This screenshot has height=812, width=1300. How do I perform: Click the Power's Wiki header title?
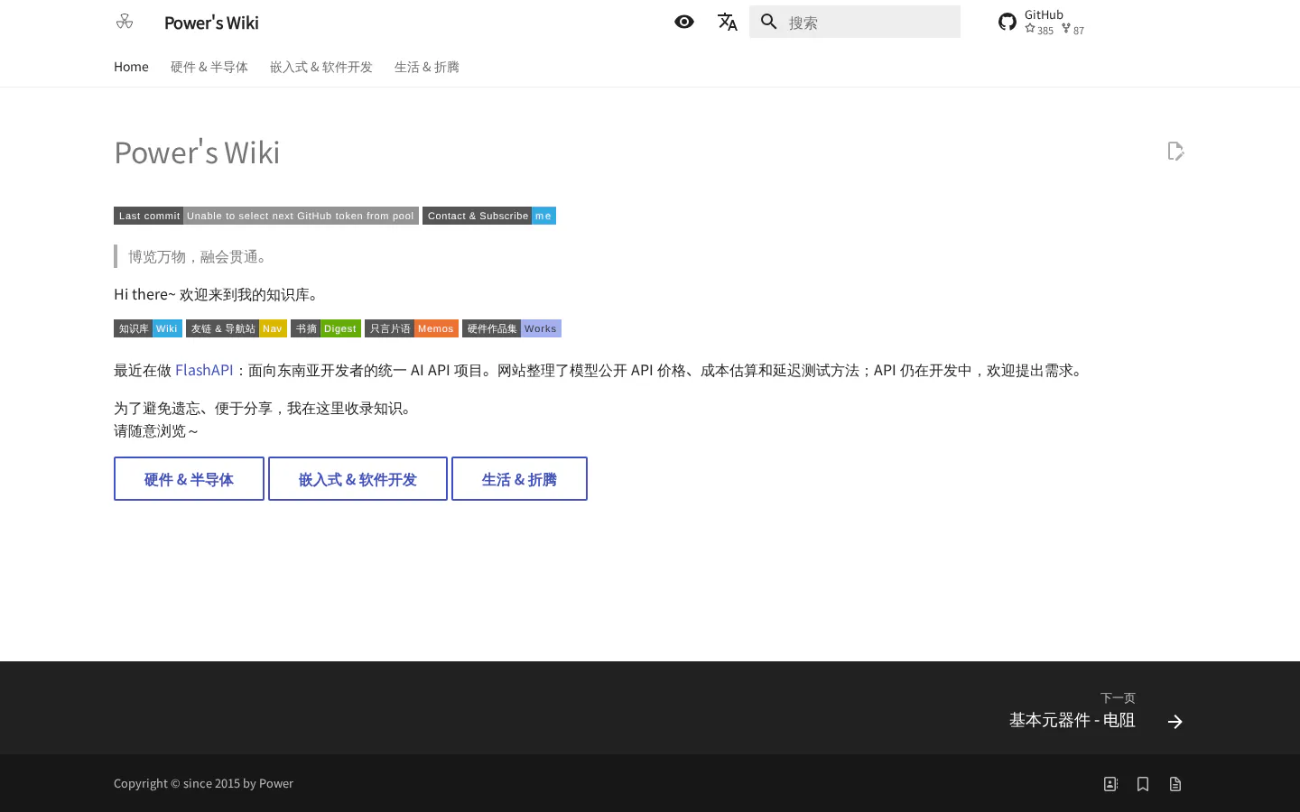211,23
